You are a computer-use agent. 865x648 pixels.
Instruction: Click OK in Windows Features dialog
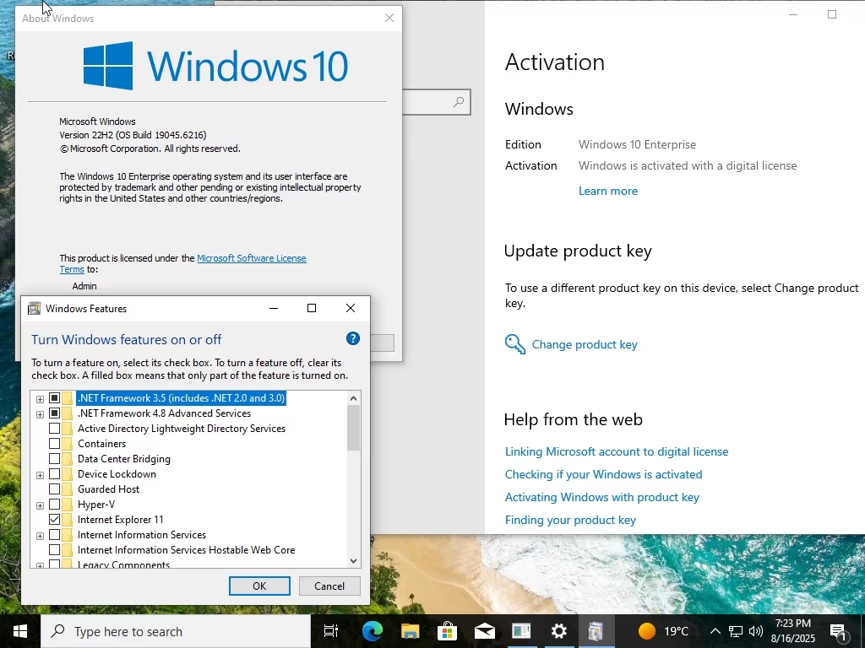pyautogui.click(x=259, y=586)
